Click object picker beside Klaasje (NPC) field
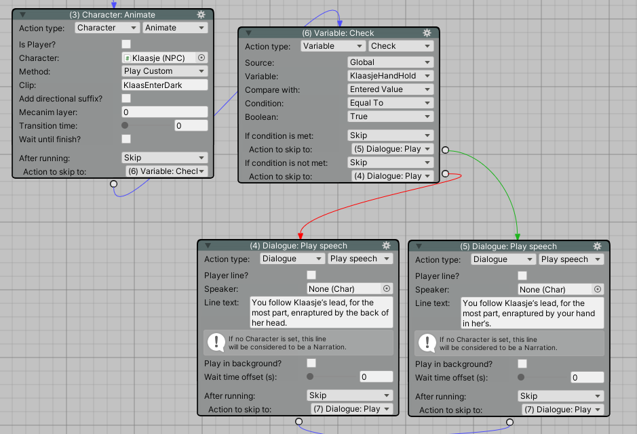Image resolution: width=637 pixels, height=434 pixels. coord(201,58)
